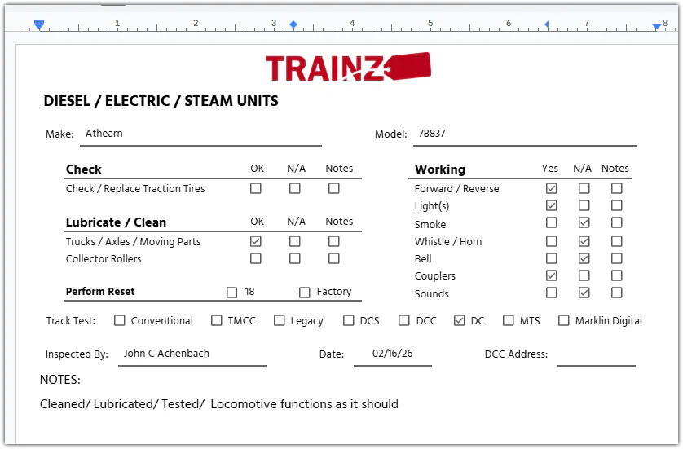Check N/A for Forward / Reverse

(x=584, y=188)
